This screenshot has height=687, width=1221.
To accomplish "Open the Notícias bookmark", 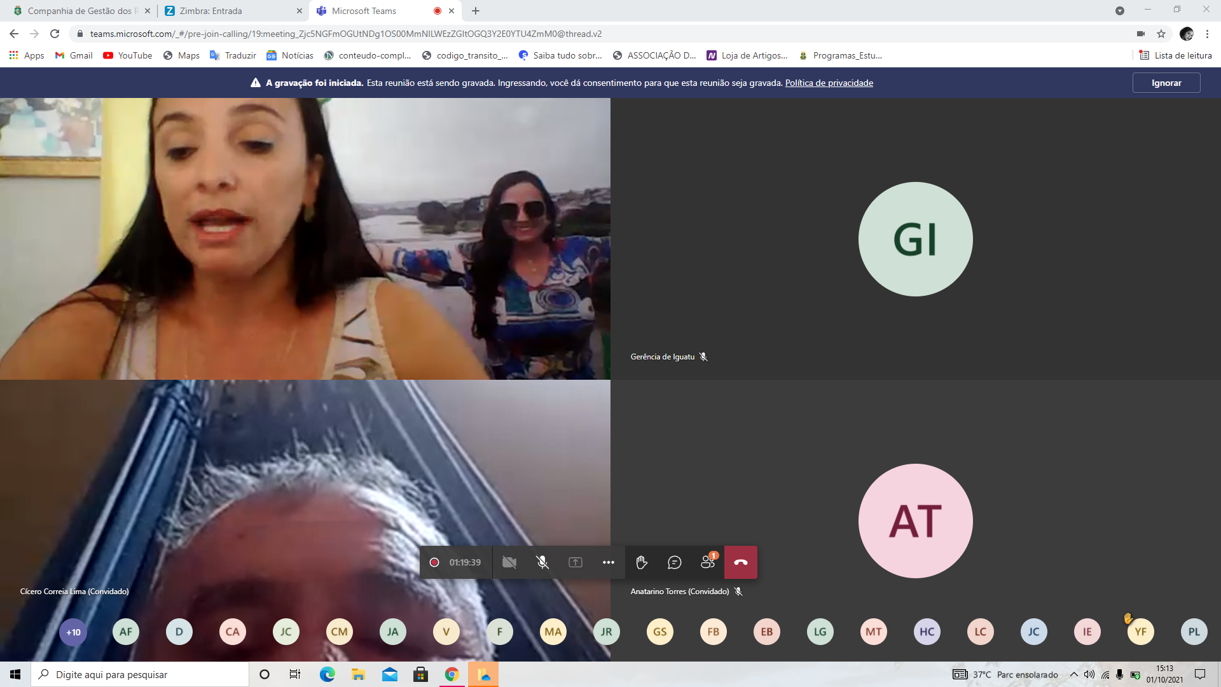I will pyautogui.click(x=290, y=55).
